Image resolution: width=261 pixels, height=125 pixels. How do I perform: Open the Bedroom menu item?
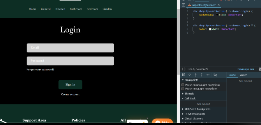tap(92, 9)
